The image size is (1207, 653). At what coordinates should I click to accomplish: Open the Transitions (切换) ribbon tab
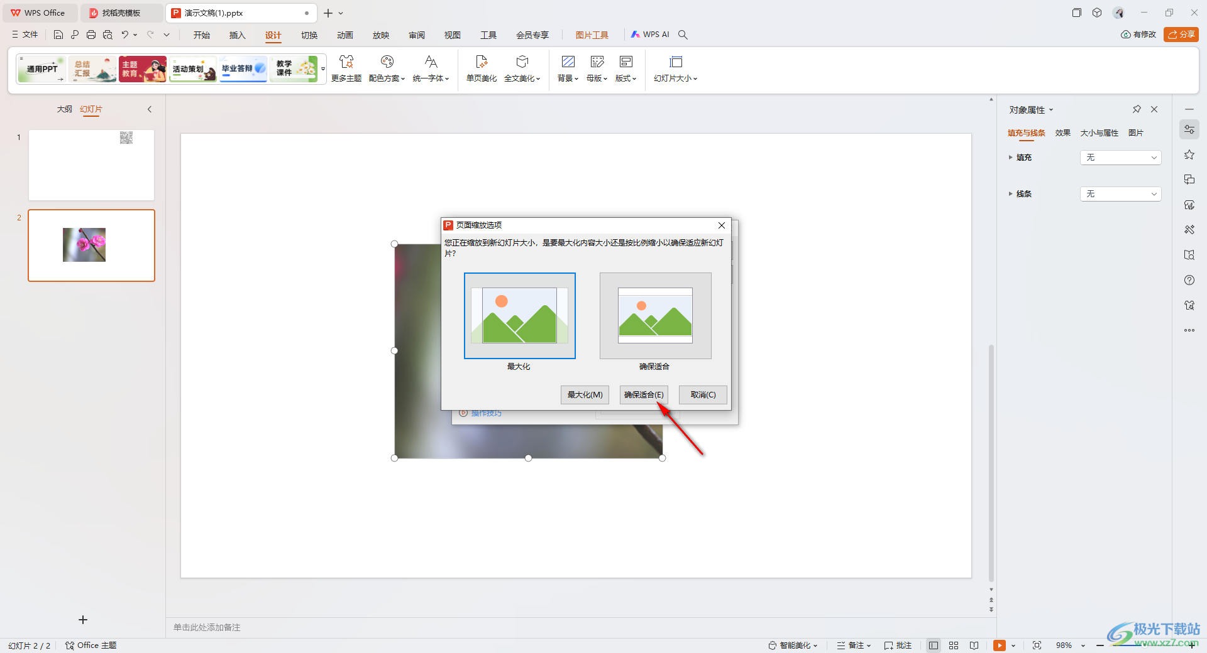309,35
